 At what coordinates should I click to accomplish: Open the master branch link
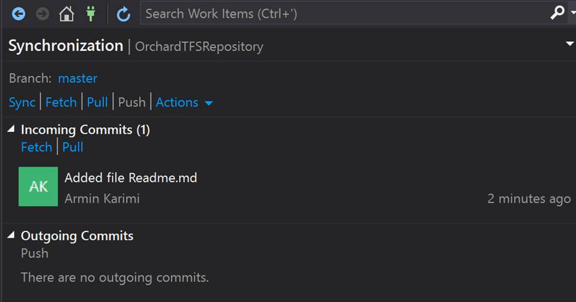[78, 78]
